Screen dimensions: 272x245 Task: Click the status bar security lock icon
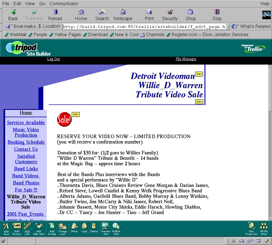pyautogui.click(x=3, y=241)
